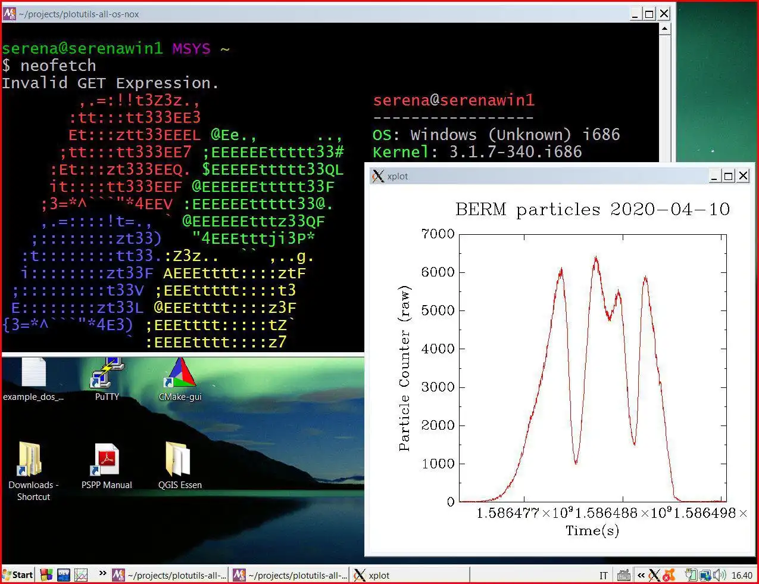Show hidden system tray icons
The height and width of the screenshot is (584, 759).
pyautogui.click(x=641, y=575)
